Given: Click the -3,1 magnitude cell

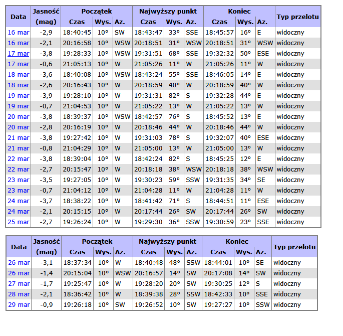Looking at the screenshot, I should (47, 262).
